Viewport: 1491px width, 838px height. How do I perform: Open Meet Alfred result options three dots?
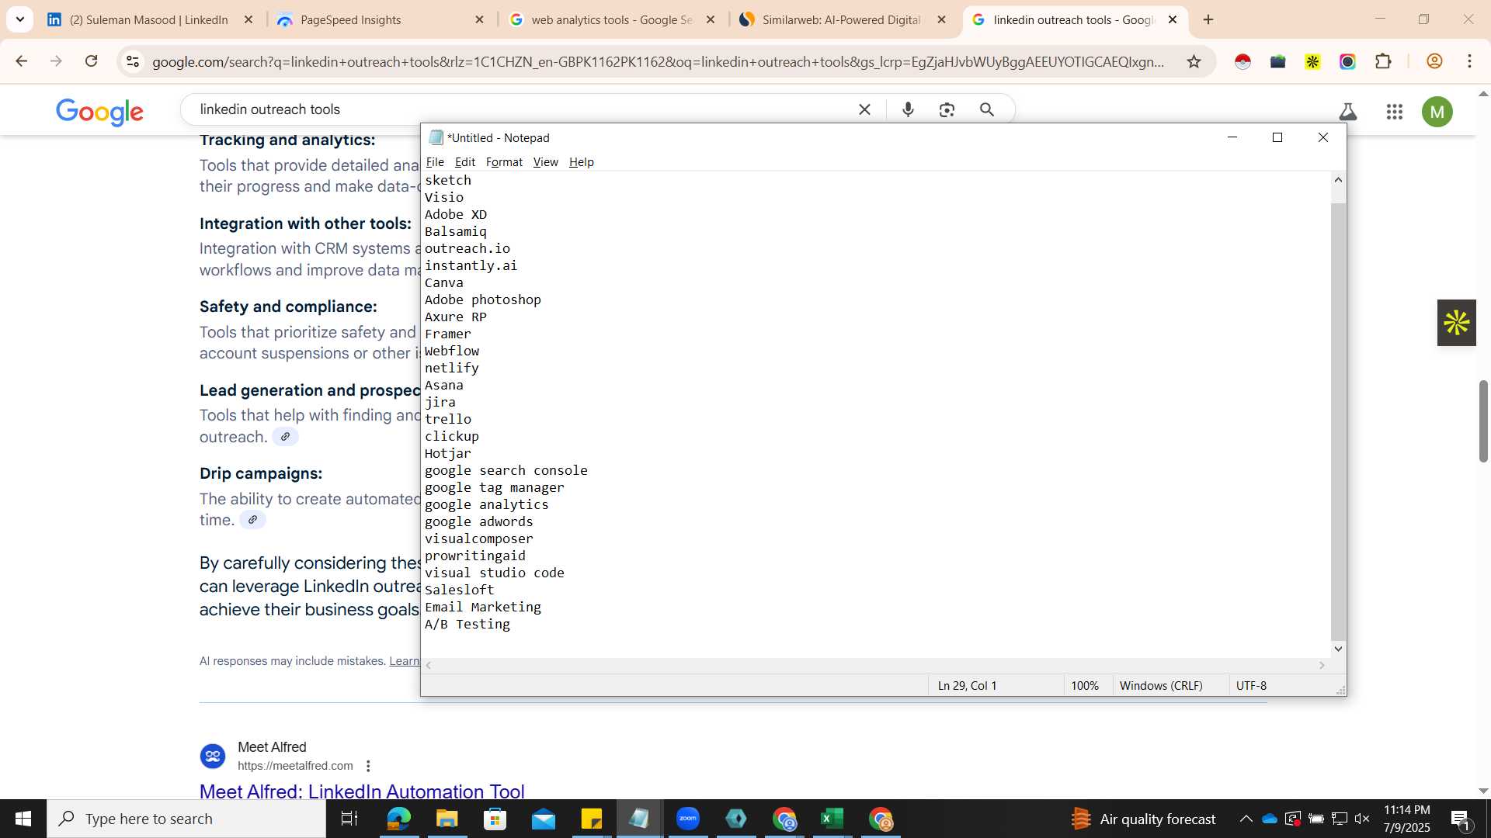coord(368,766)
